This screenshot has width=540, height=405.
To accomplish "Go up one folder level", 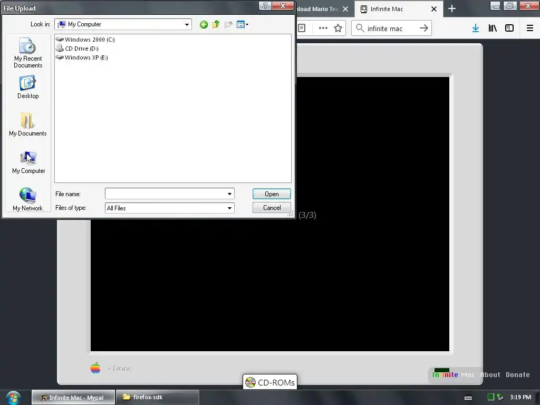I will (216, 24).
